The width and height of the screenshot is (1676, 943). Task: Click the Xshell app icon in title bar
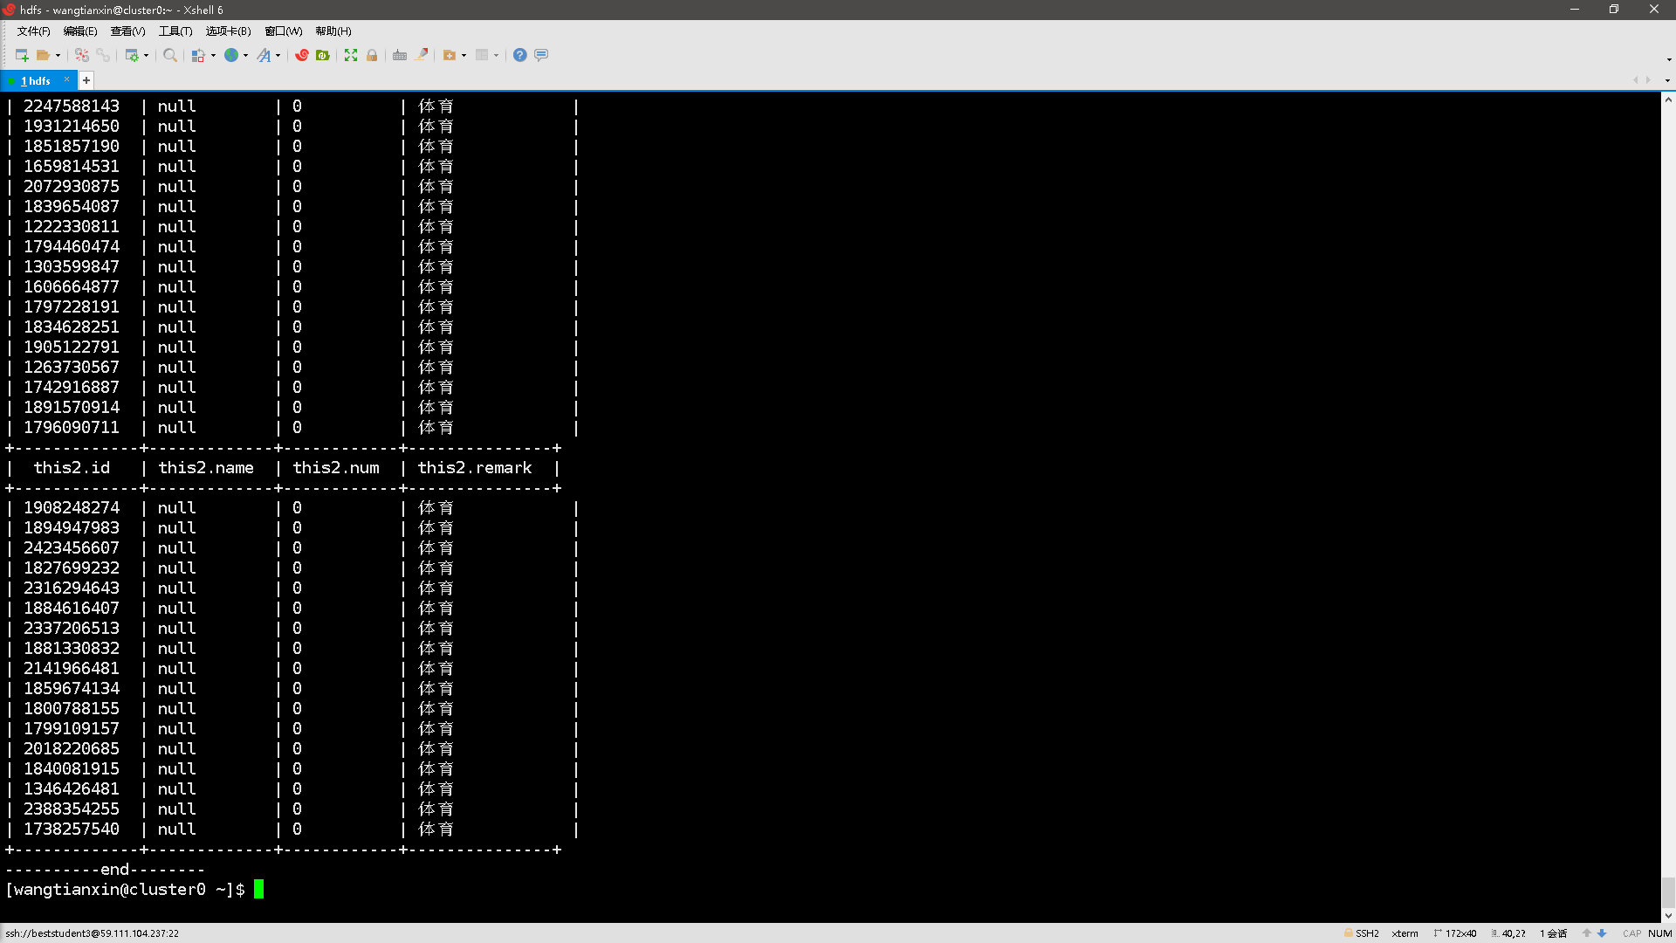click(10, 10)
